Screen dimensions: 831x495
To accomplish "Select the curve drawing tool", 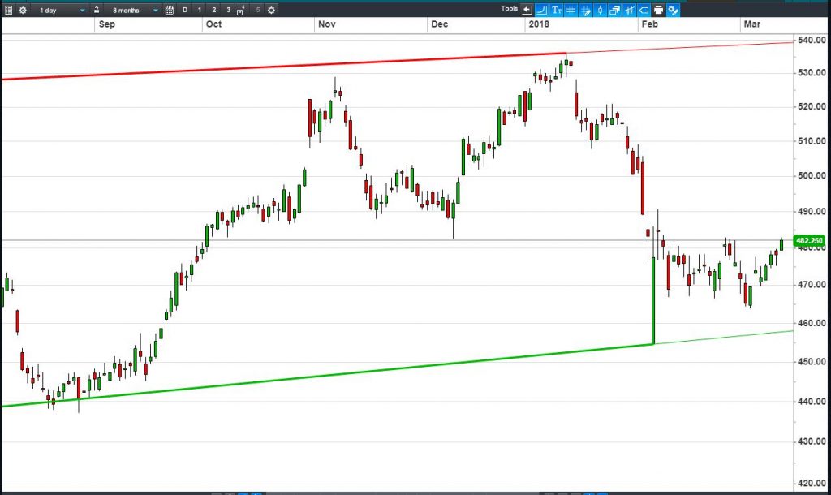I will coord(541,10).
